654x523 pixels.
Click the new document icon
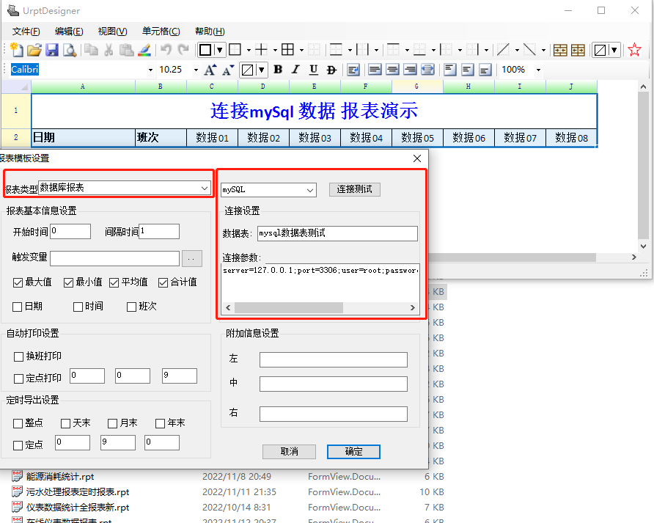pos(17,50)
